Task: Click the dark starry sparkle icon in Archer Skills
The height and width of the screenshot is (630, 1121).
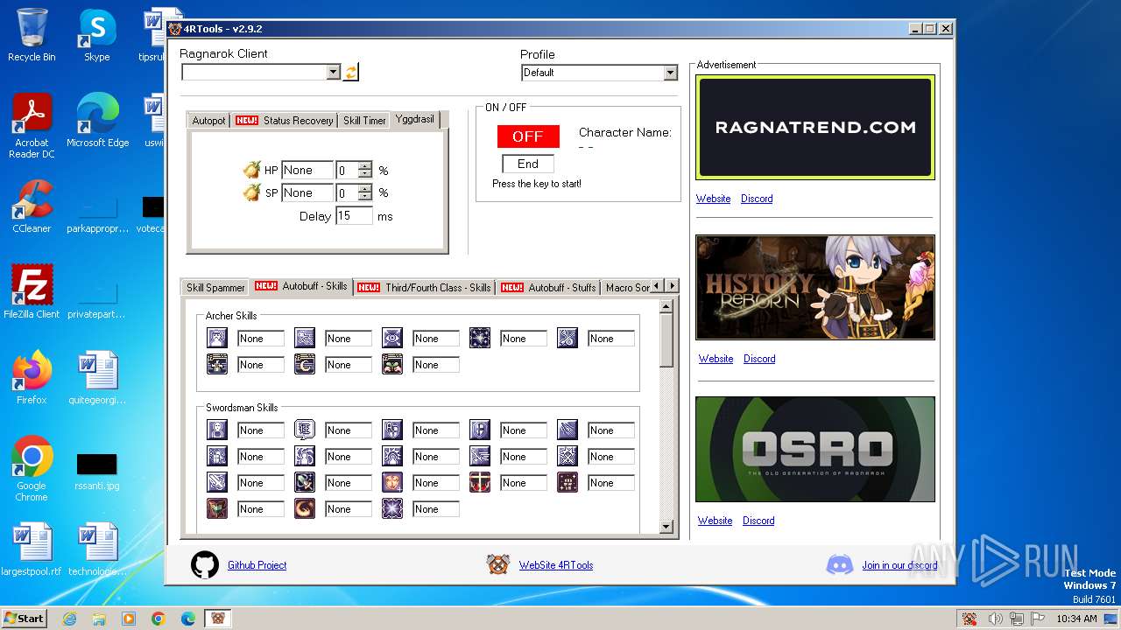Action: pyautogui.click(x=480, y=338)
